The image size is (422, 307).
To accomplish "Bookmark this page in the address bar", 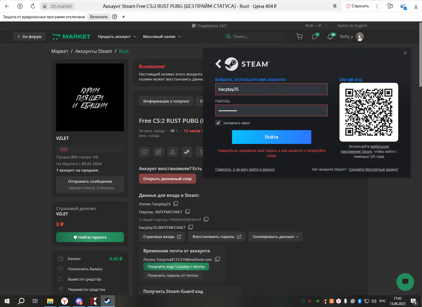I will pos(334,6).
